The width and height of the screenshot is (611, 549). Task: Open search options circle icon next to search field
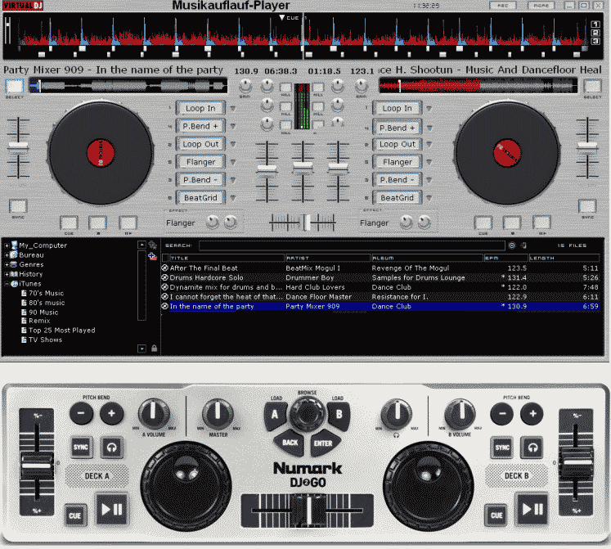(x=512, y=245)
